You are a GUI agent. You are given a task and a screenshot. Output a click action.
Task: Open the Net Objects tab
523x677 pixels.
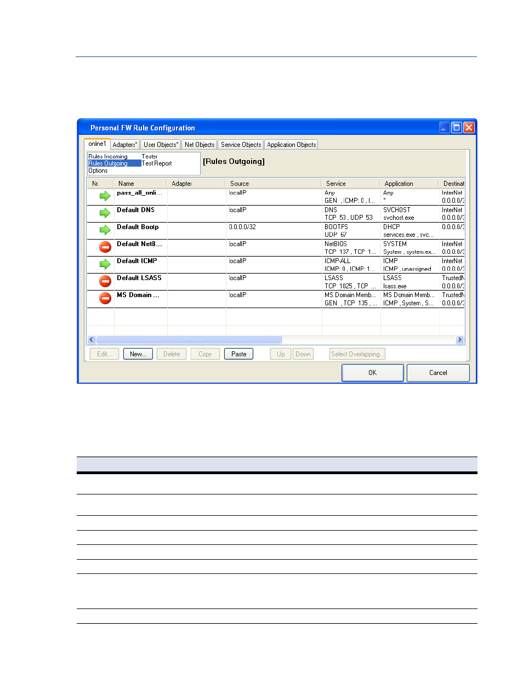pyautogui.click(x=200, y=145)
